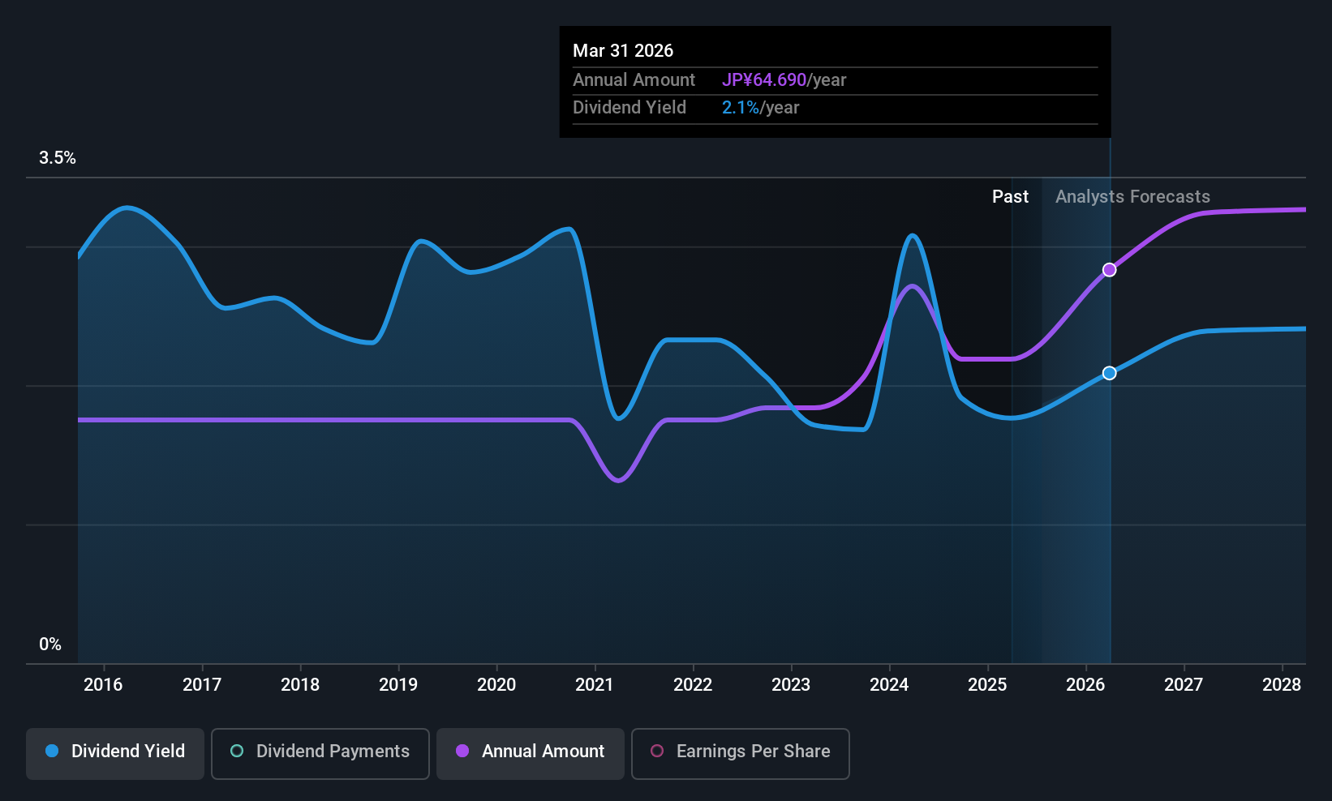
Task: Click the 0% y-axis label
Action: click(50, 645)
